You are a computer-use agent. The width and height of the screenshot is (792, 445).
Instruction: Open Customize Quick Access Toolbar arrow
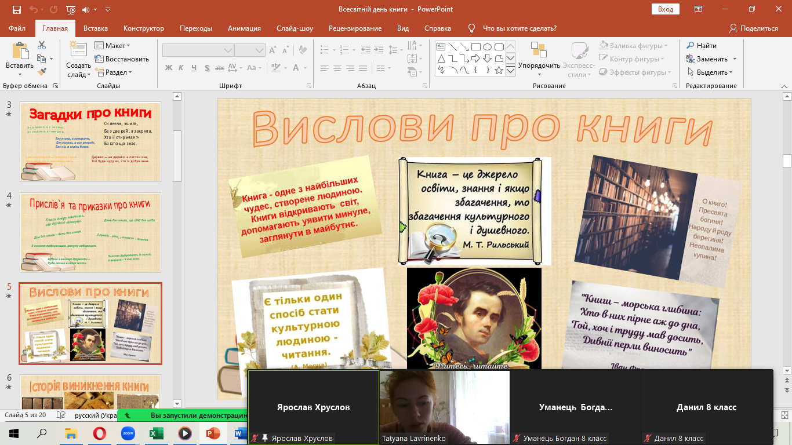pyautogui.click(x=108, y=10)
